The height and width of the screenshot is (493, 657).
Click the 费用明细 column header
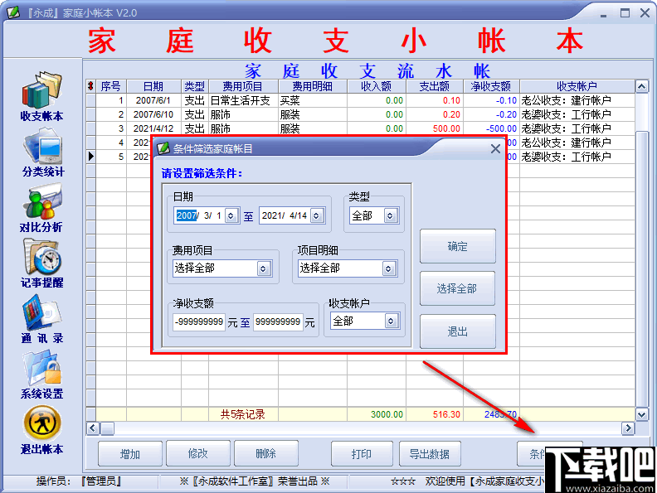(313, 86)
